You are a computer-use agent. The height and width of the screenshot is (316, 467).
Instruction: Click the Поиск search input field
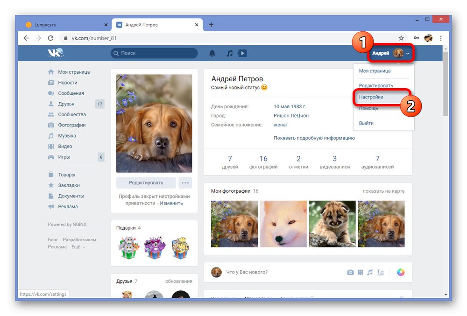pyautogui.click(x=154, y=53)
